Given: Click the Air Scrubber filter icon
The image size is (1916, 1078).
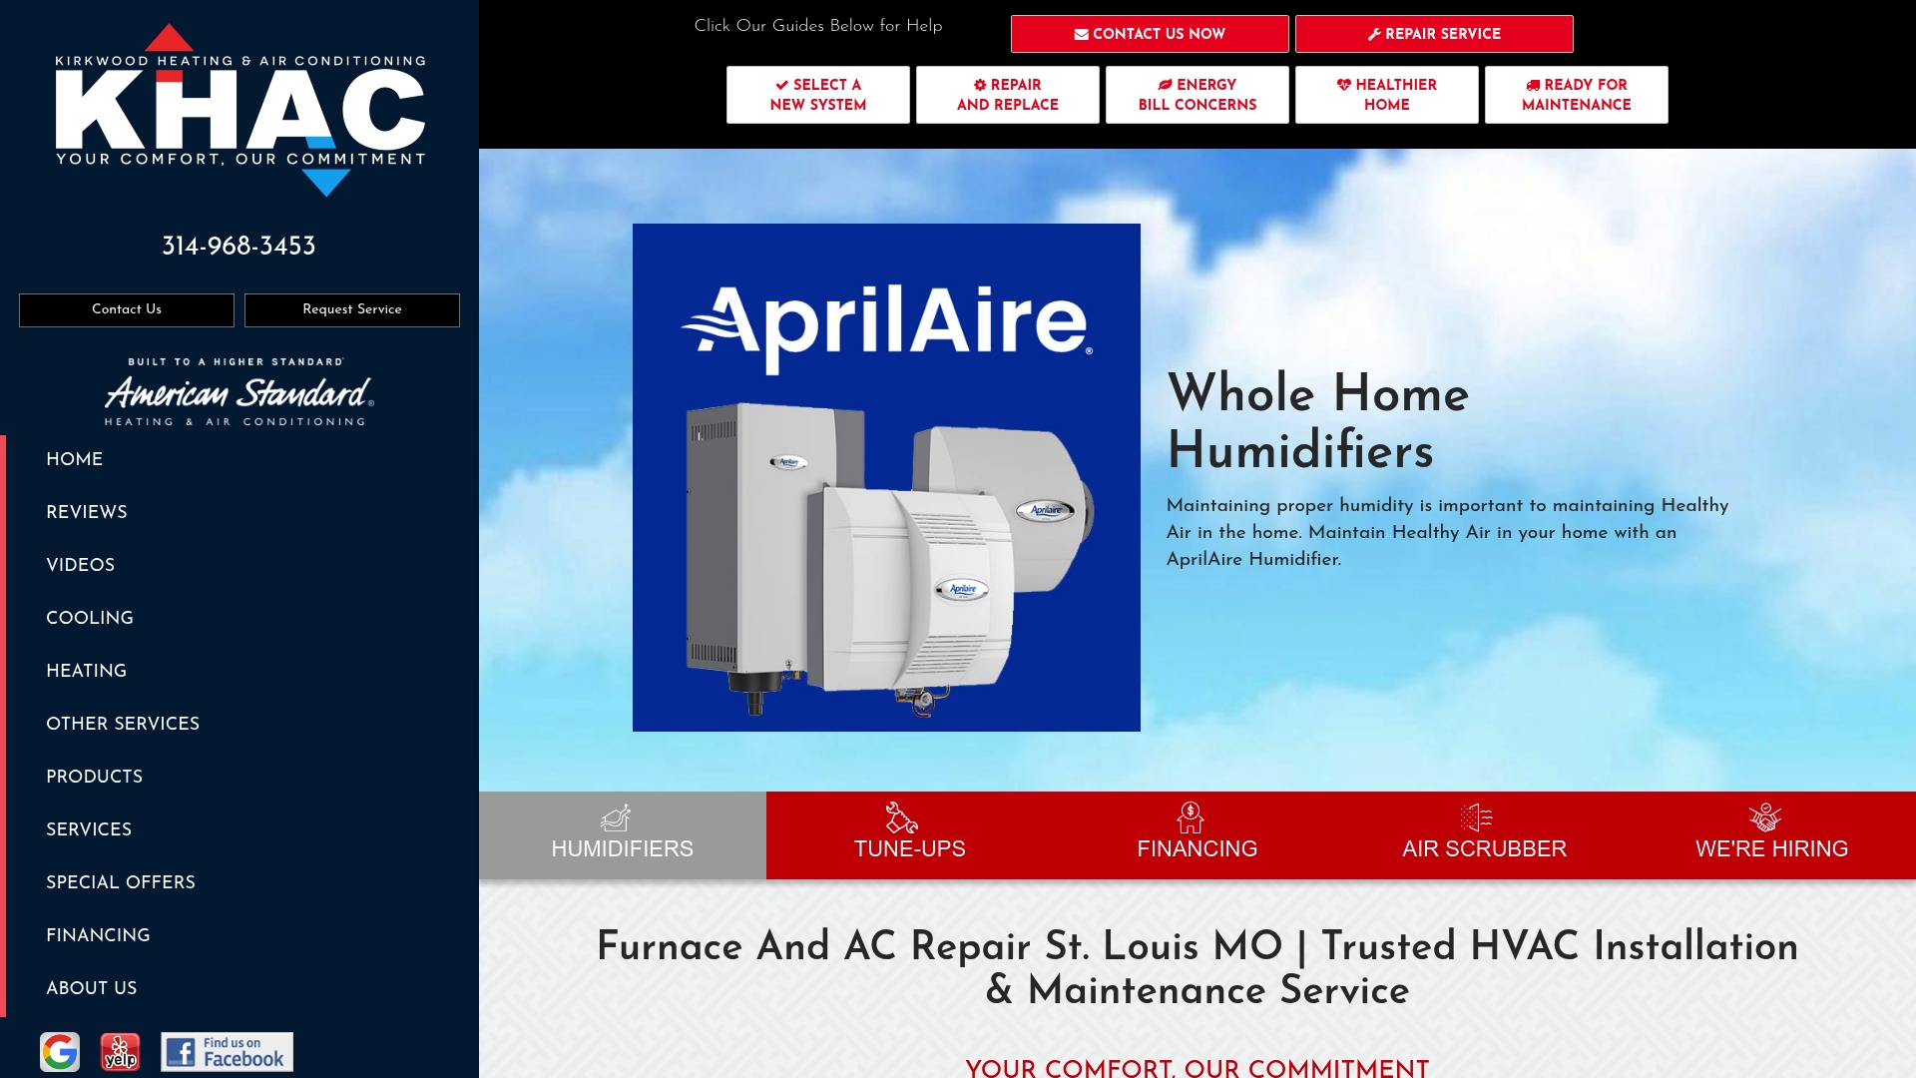Looking at the screenshot, I should pos(1475,818).
